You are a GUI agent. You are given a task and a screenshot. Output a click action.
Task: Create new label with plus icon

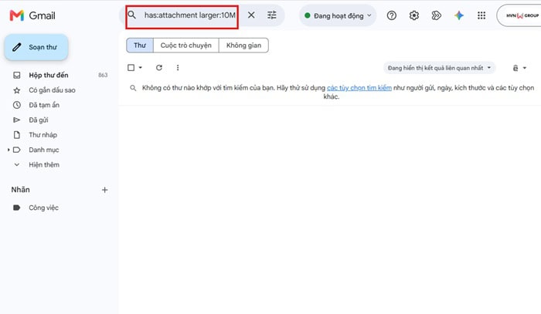pyautogui.click(x=105, y=190)
